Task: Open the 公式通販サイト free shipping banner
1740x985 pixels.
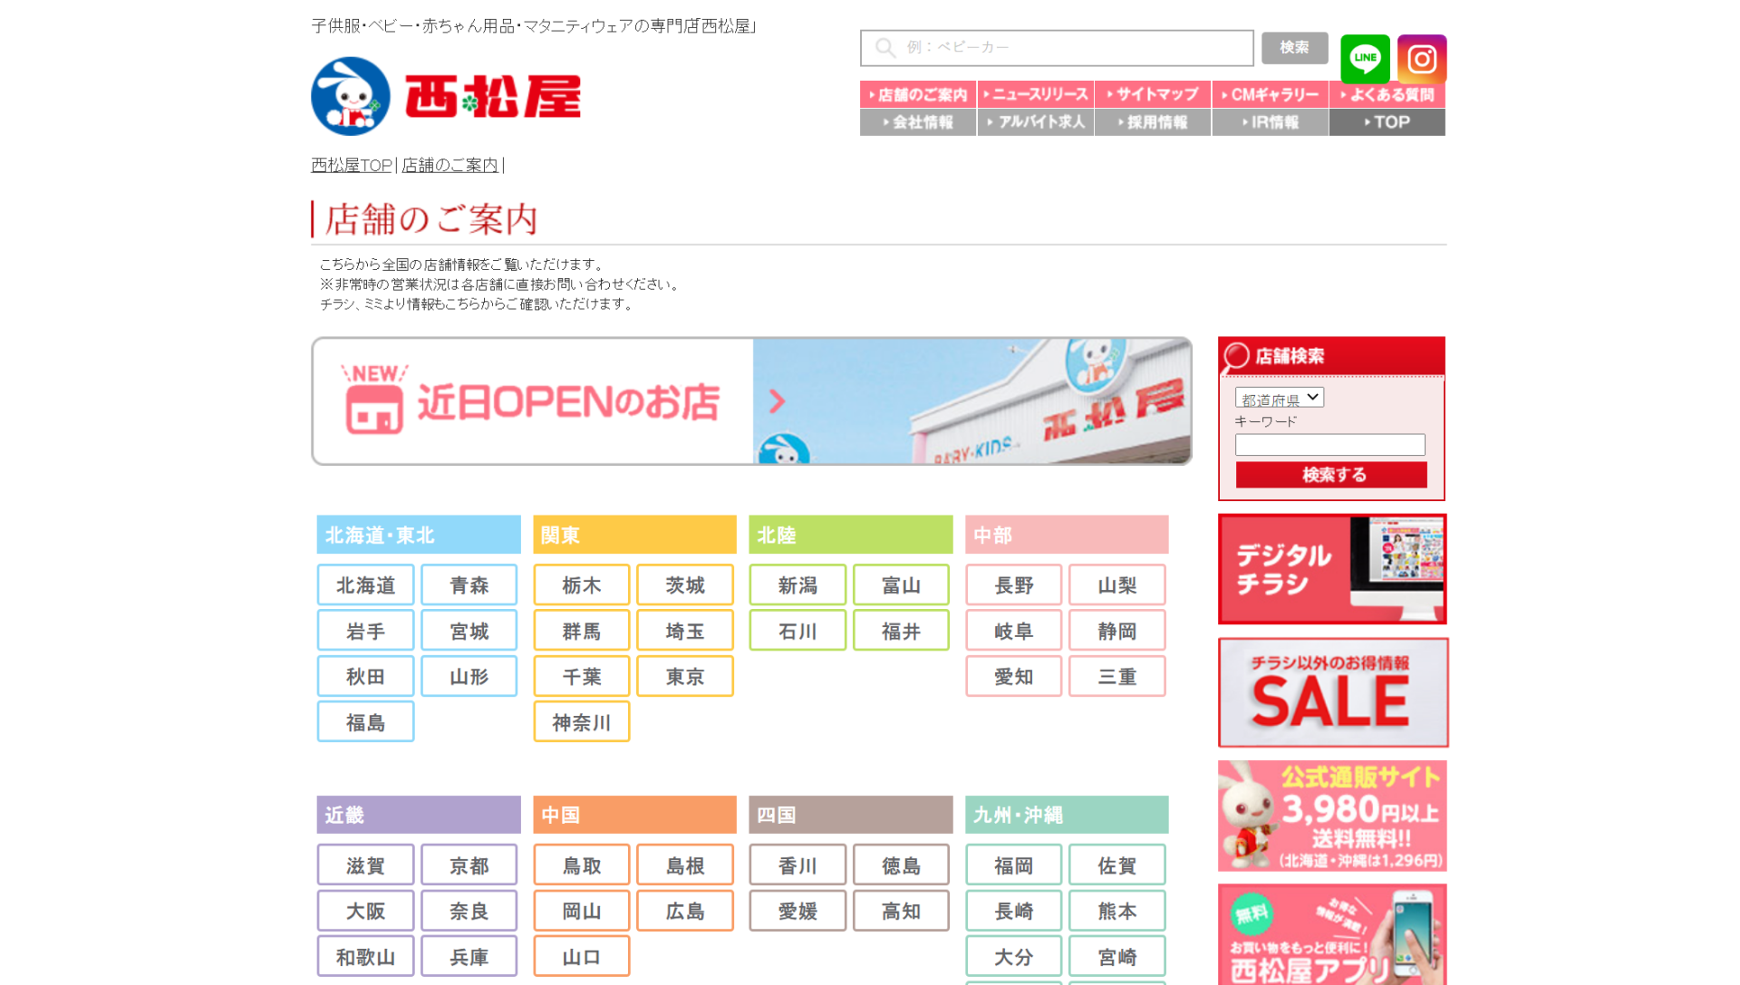Action: pyautogui.click(x=1332, y=816)
